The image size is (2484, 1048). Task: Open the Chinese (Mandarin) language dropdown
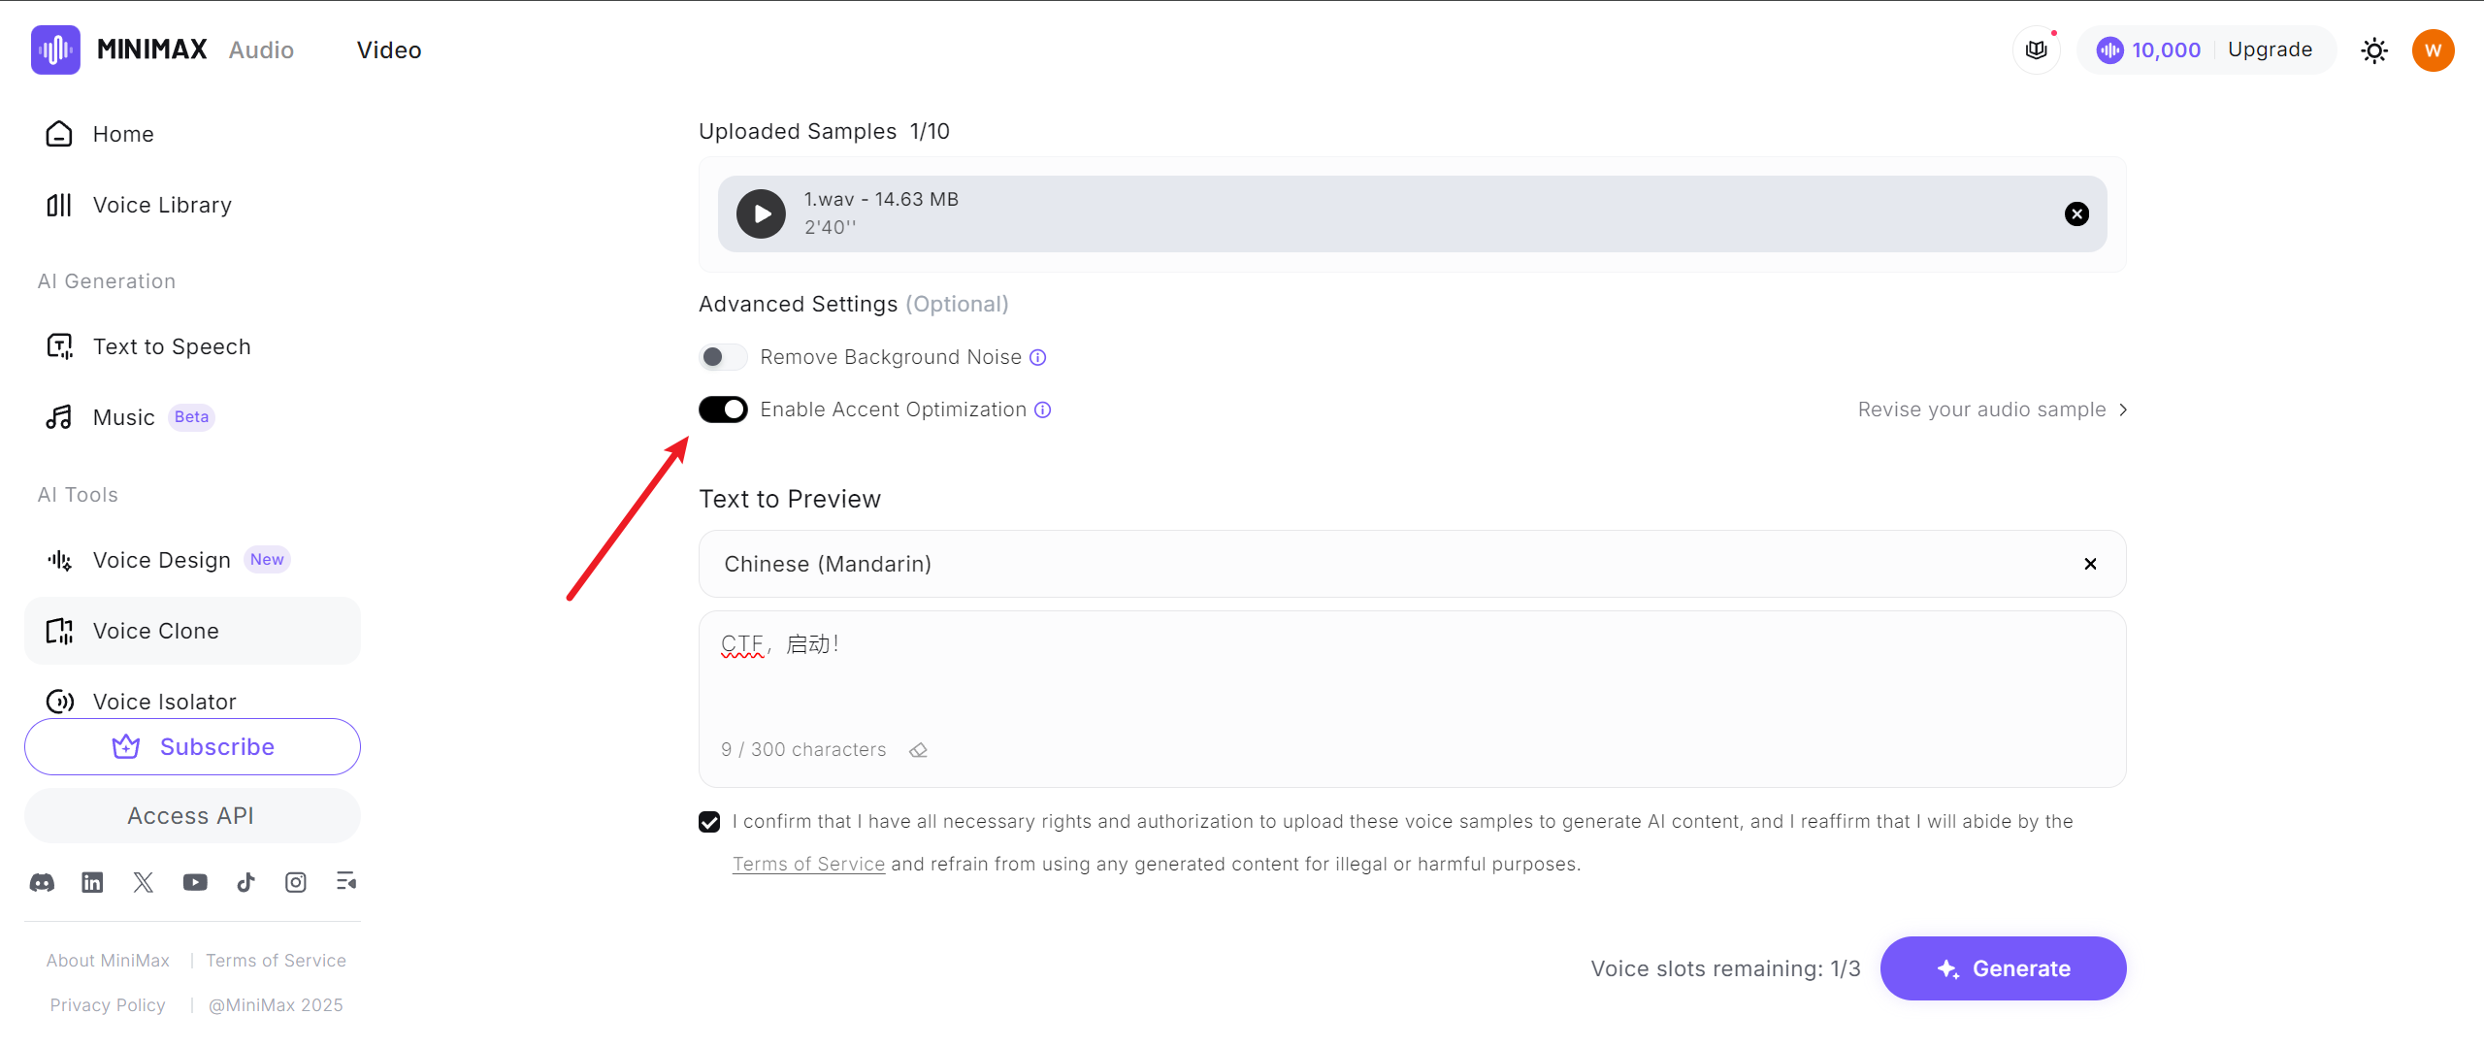(x=1388, y=564)
